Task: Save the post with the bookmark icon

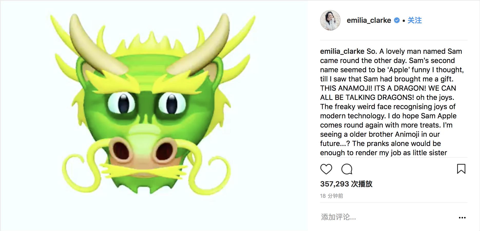Action: click(x=461, y=169)
